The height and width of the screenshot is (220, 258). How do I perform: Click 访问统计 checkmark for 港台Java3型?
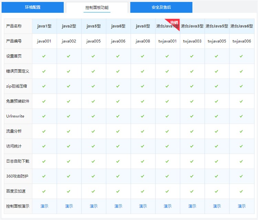click(x=192, y=146)
